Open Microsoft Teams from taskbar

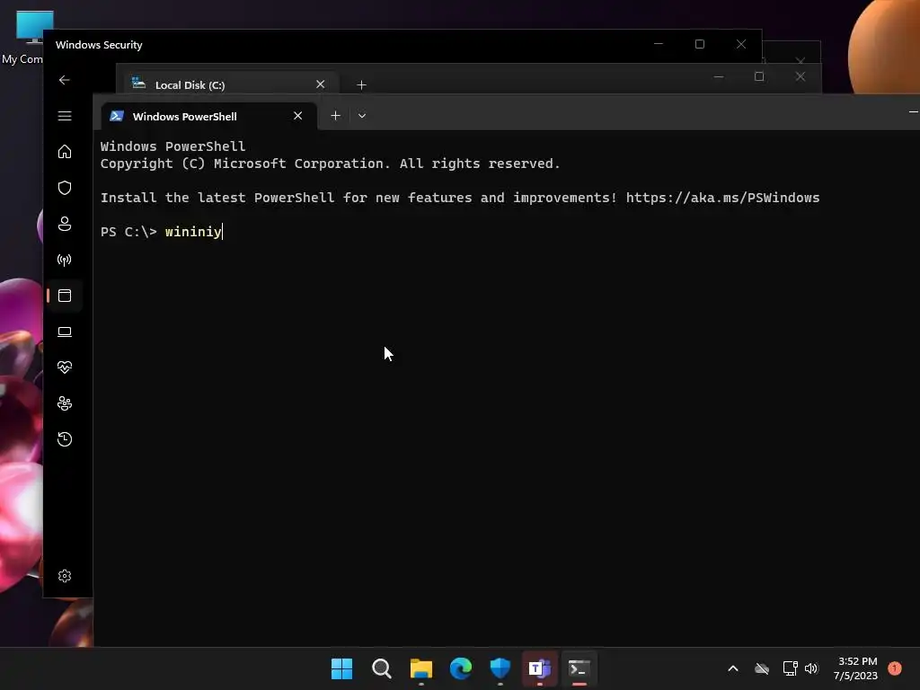click(x=539, y=668)
